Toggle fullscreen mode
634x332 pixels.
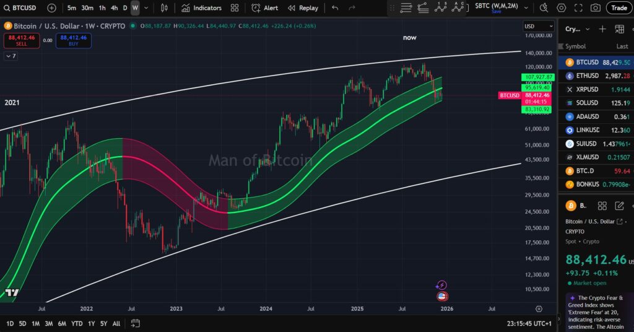[x=578, y=7]
